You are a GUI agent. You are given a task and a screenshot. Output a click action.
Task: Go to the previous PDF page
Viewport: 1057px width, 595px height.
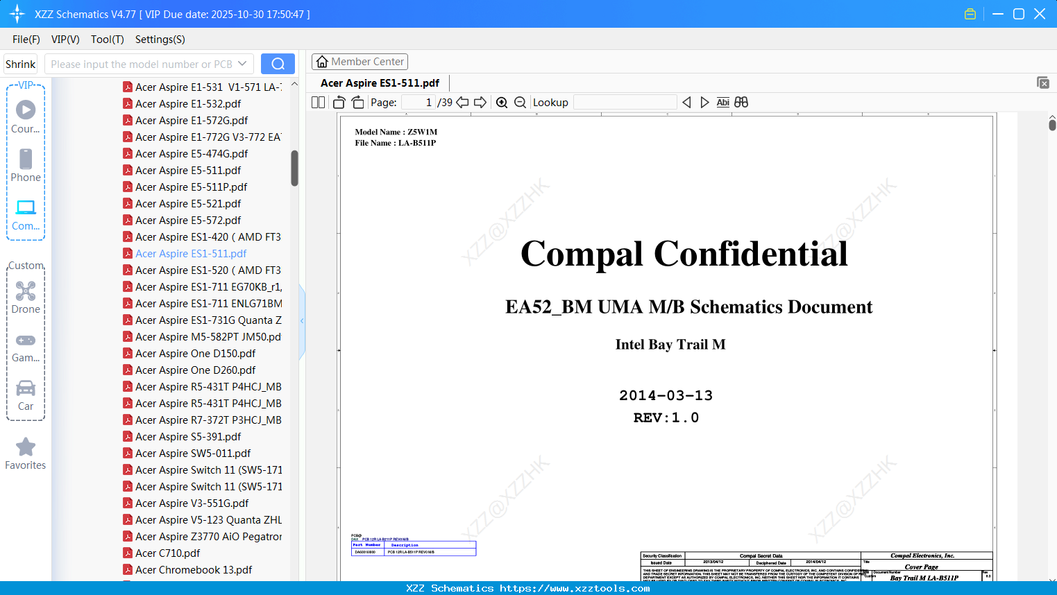tap(462, 103)
